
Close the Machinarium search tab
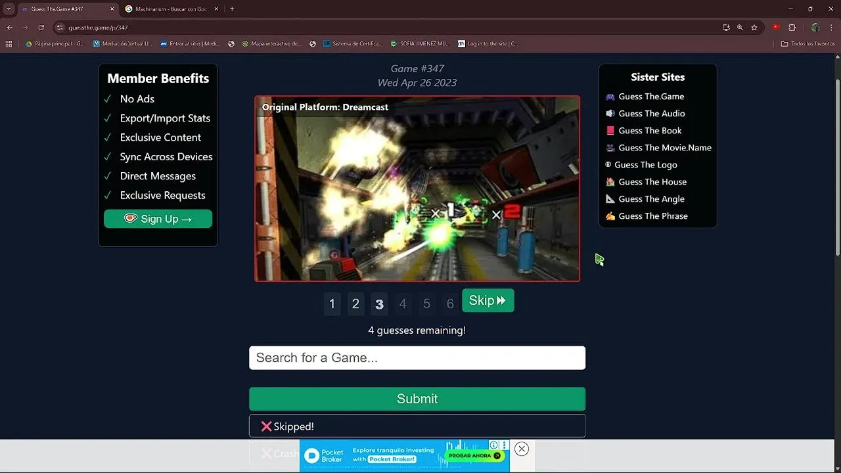click(216, 9)
